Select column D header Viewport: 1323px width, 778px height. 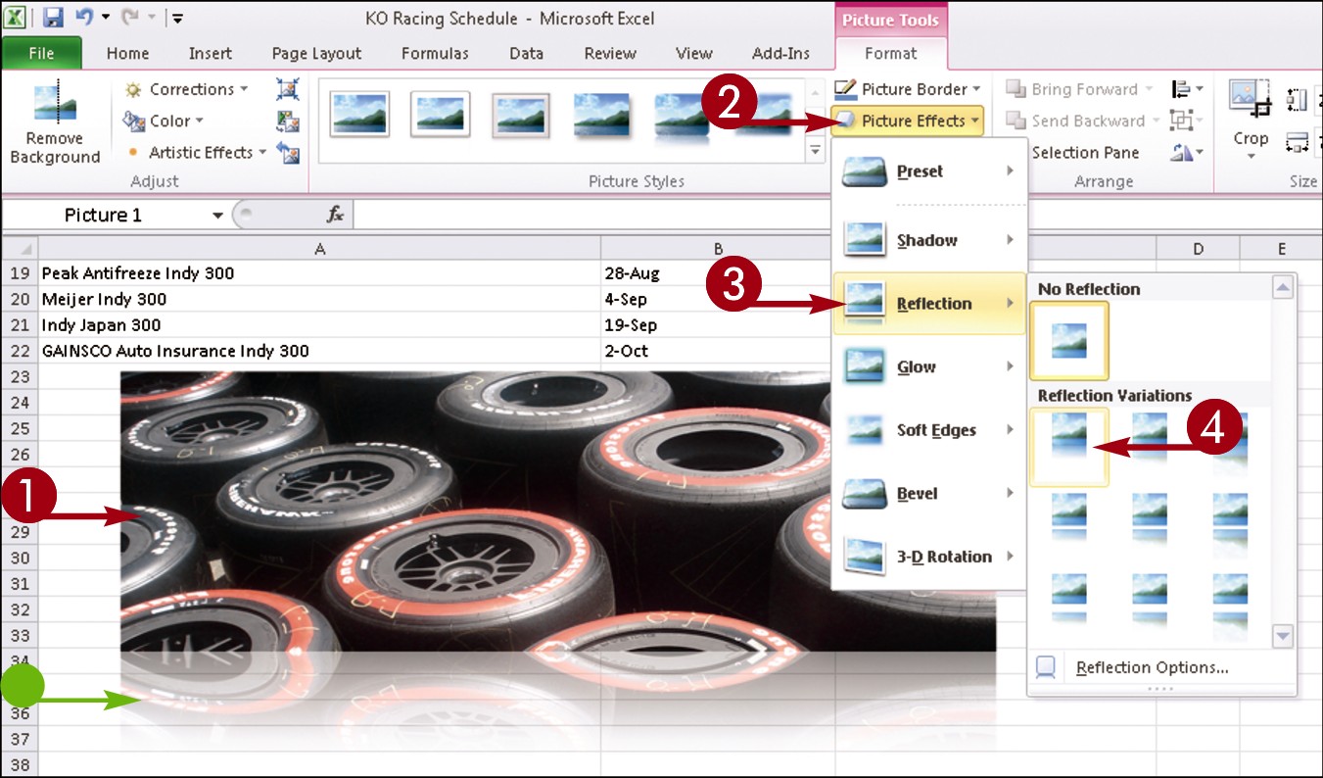point(1198,249)
